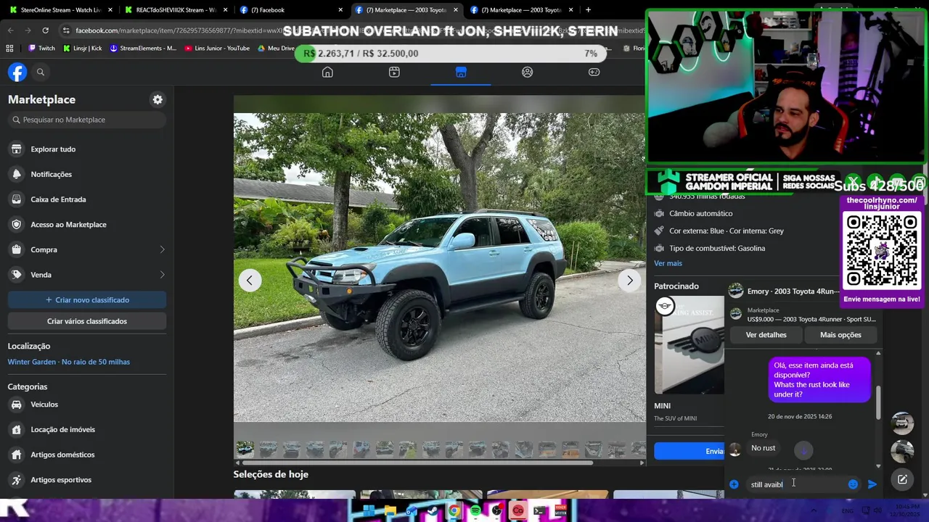Click Criar novo classificado button

[x=87, y=299]
